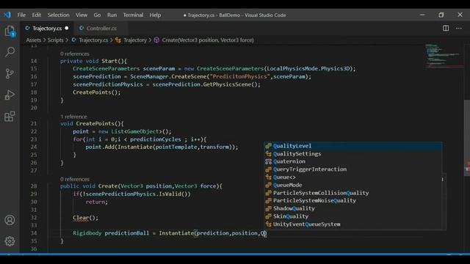Screen dimensions: 470x264
Task: Select SkinQuality suggestion
Action: coord(353,216)
